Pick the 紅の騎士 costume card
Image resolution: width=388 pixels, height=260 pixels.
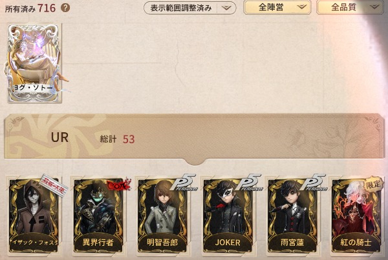pyautogui.click(x=356, y=216)
